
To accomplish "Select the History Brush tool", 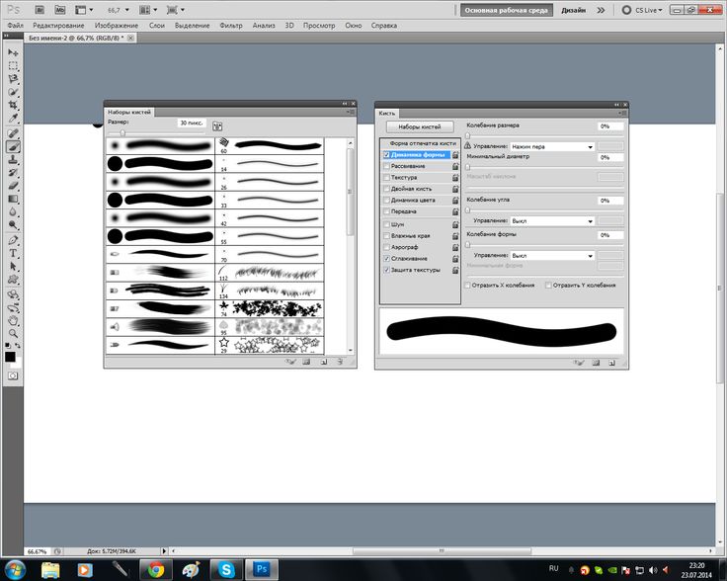I will pyautogui.click(x=13, y=173).
